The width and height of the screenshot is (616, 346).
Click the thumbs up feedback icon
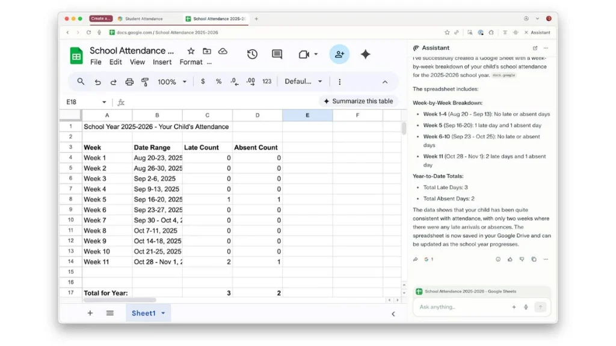[510, 259]
